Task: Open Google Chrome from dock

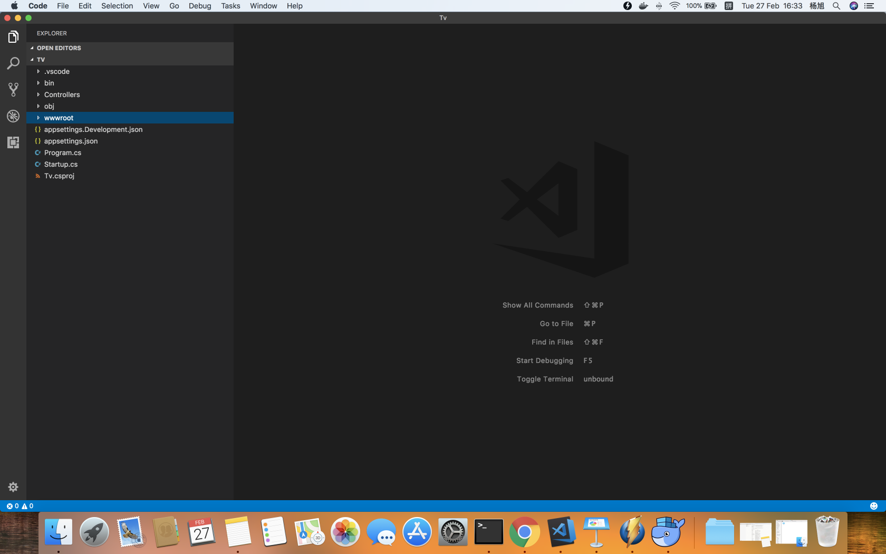Action: point(525,532)
